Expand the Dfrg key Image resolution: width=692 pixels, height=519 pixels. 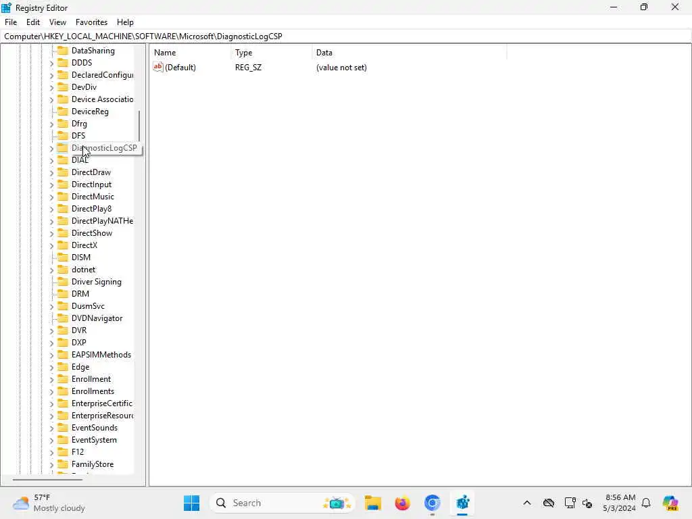(51, 124)
